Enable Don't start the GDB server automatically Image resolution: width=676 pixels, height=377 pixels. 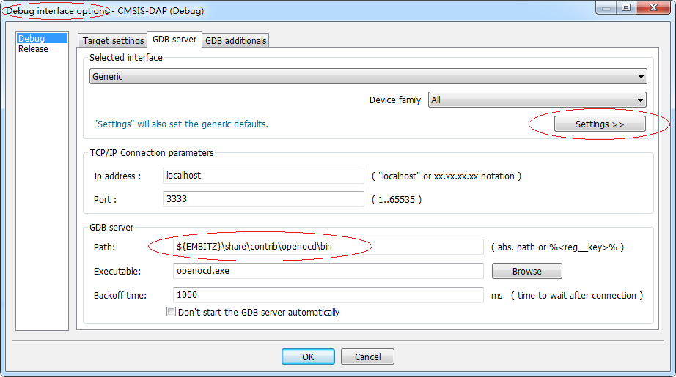[x=172, y=312]
